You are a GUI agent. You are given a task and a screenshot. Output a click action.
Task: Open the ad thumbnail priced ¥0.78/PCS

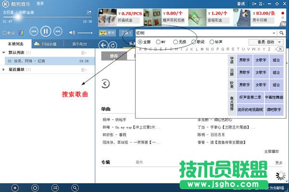point(107,17)
